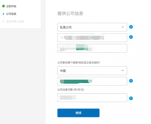Viewport: 151px width, 124px height.
Task: Click help icon beside company search field
Action: (131, 37)
